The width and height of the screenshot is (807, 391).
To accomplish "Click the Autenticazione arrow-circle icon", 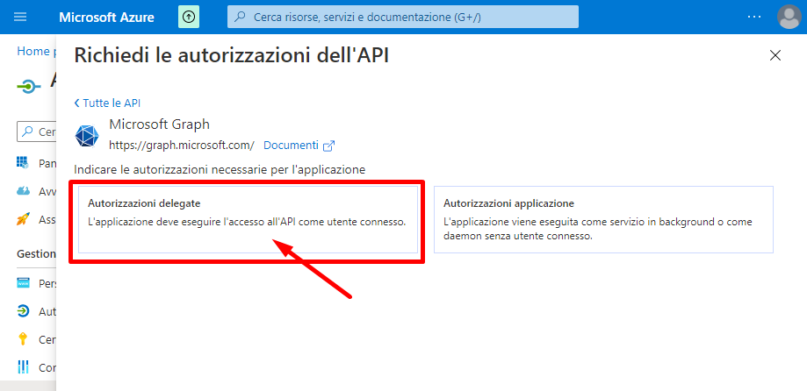I will (x=23, y=311).
